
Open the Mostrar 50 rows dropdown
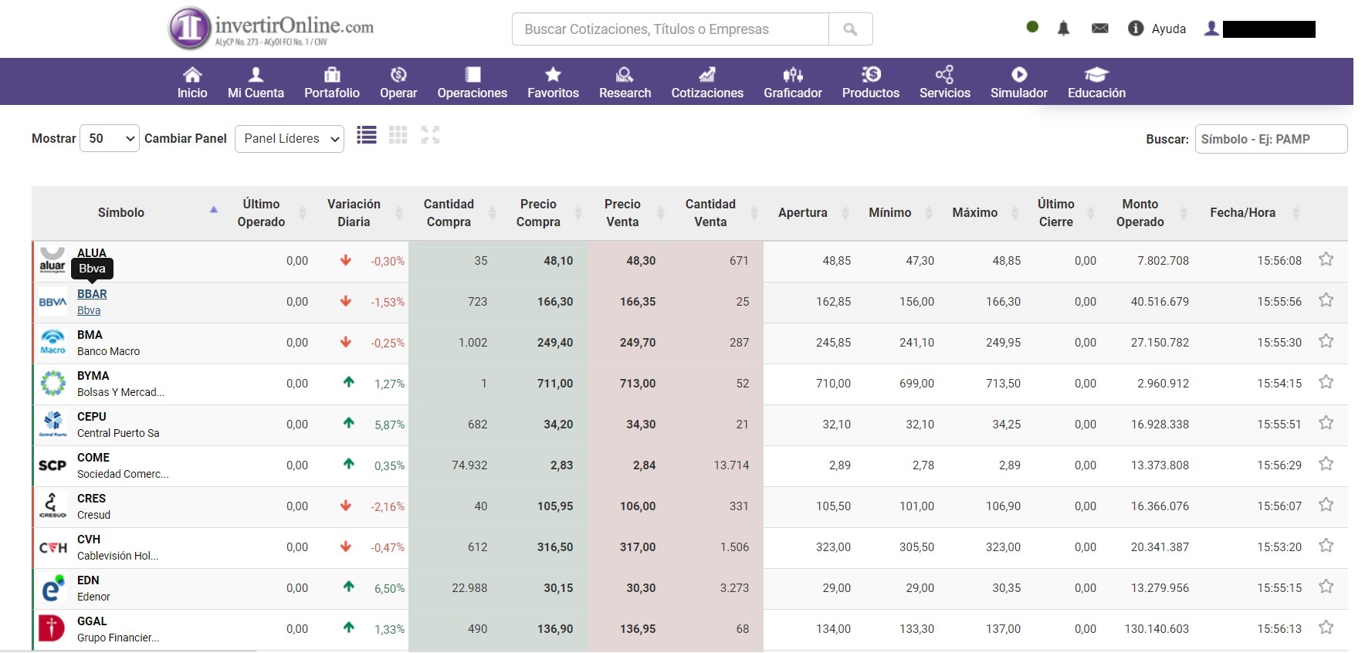(x=110, y=139)
